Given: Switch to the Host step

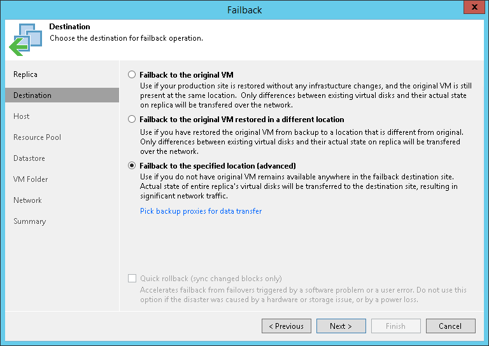Looking at the screenshot, I should [x=22, y=116].
